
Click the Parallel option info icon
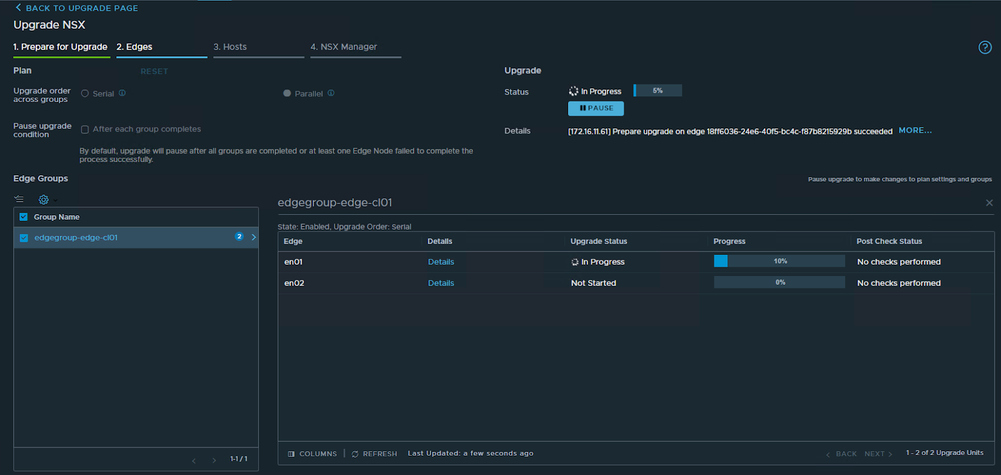tap(331, 93)
